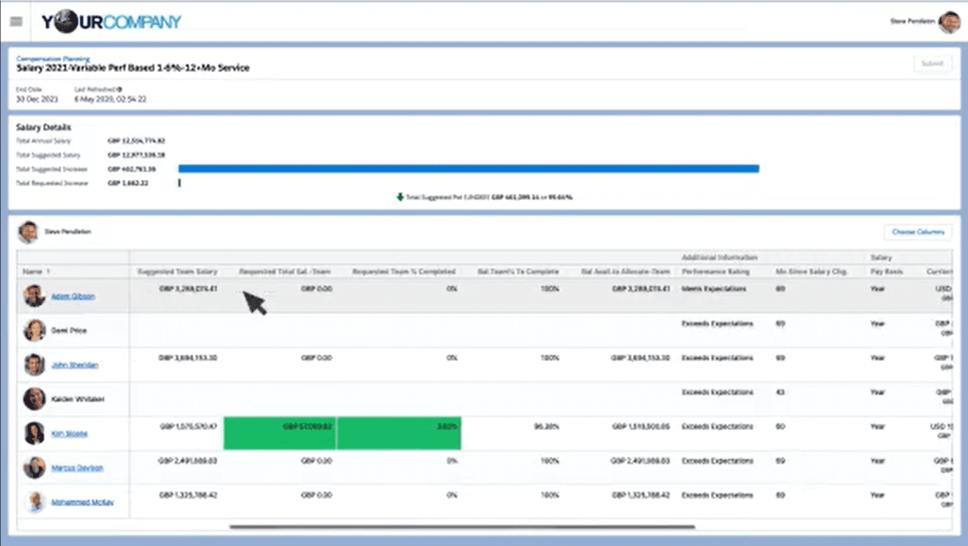Open the Choose Columns button

(918, 232)
